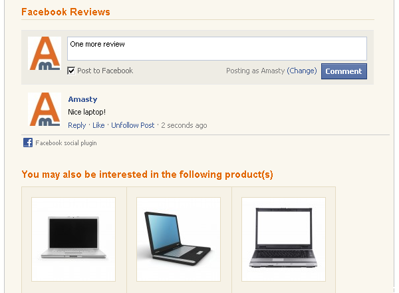Like the Nice laptop comment
This screenshot has width=399, height=293.
point(98,125)
